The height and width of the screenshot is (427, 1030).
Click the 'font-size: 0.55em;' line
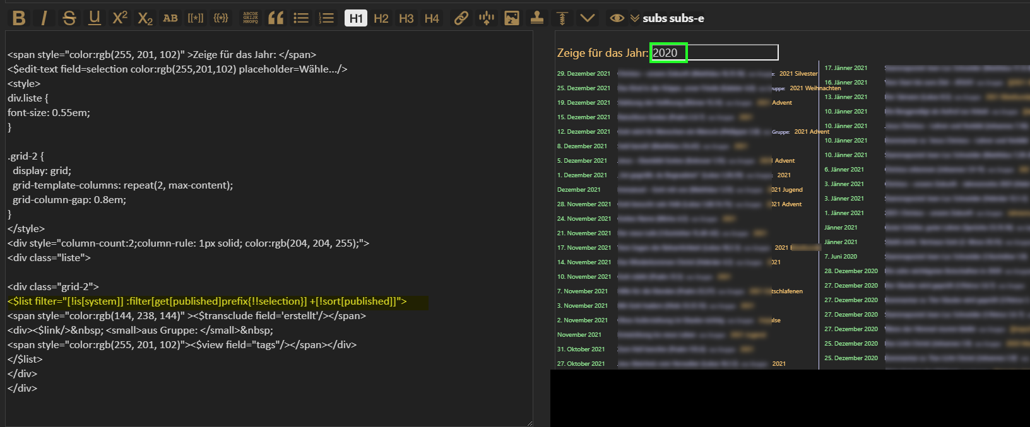[x=49, y=113]
